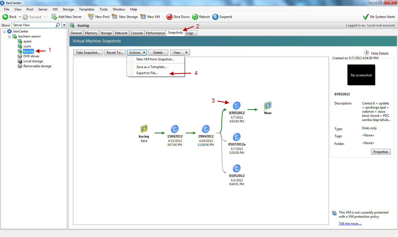This screenshot has height=237, width=398.
Task: Click the Properties button
Action: 381,152
